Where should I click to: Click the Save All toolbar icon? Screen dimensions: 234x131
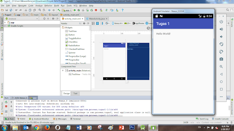(7, 10)
